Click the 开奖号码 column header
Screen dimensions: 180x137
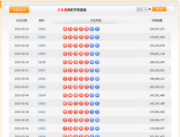(96, 20)
